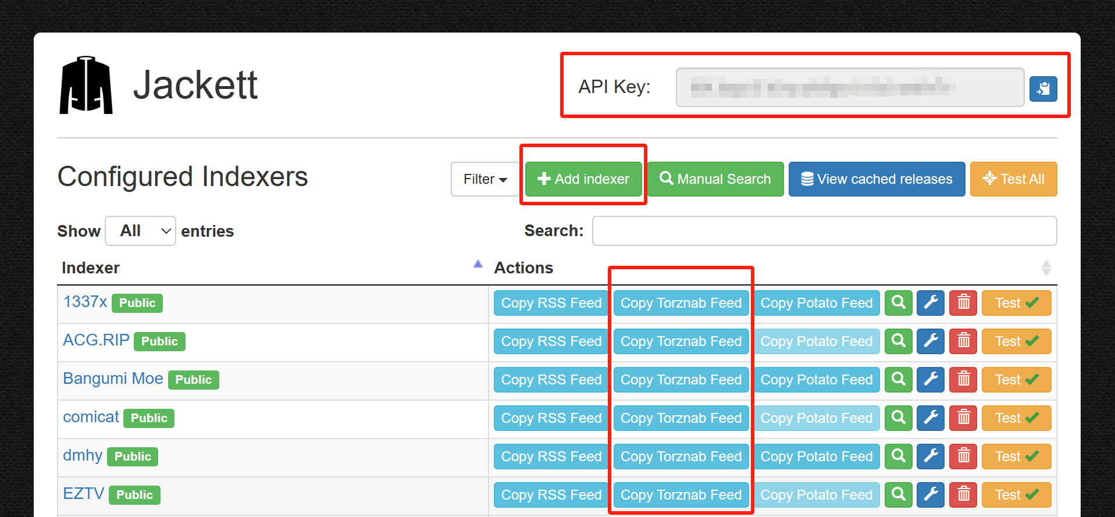Copy Potato Feed for dmhy
This screenshot has height=517, width=1115.
coord(817,457)
